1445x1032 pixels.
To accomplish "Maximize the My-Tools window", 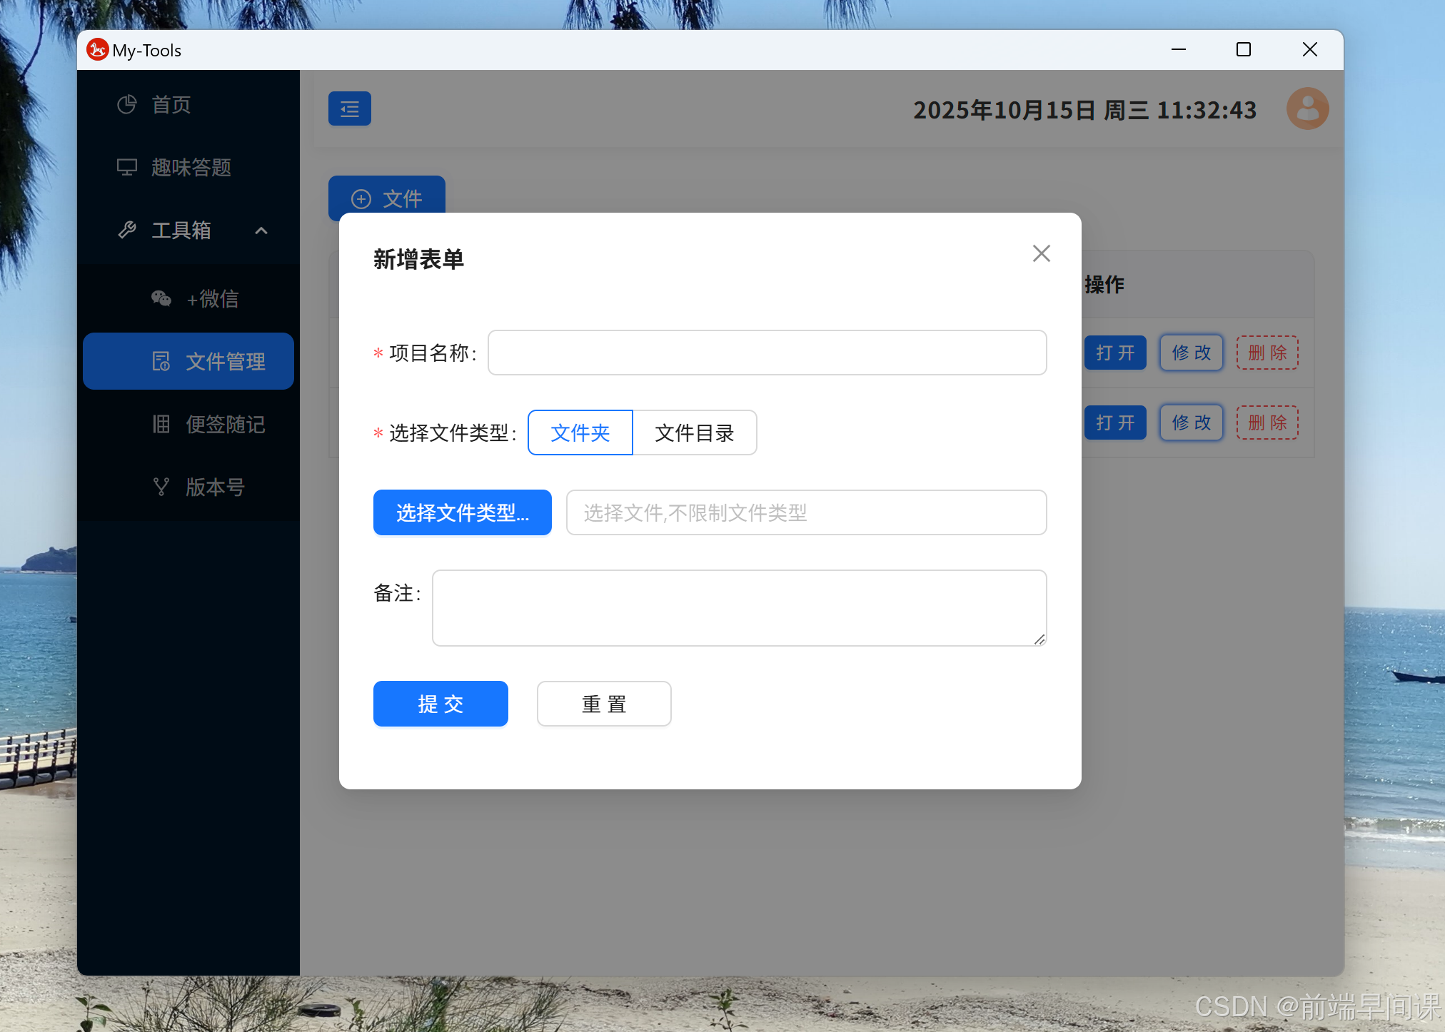I will coord(1244,49).
